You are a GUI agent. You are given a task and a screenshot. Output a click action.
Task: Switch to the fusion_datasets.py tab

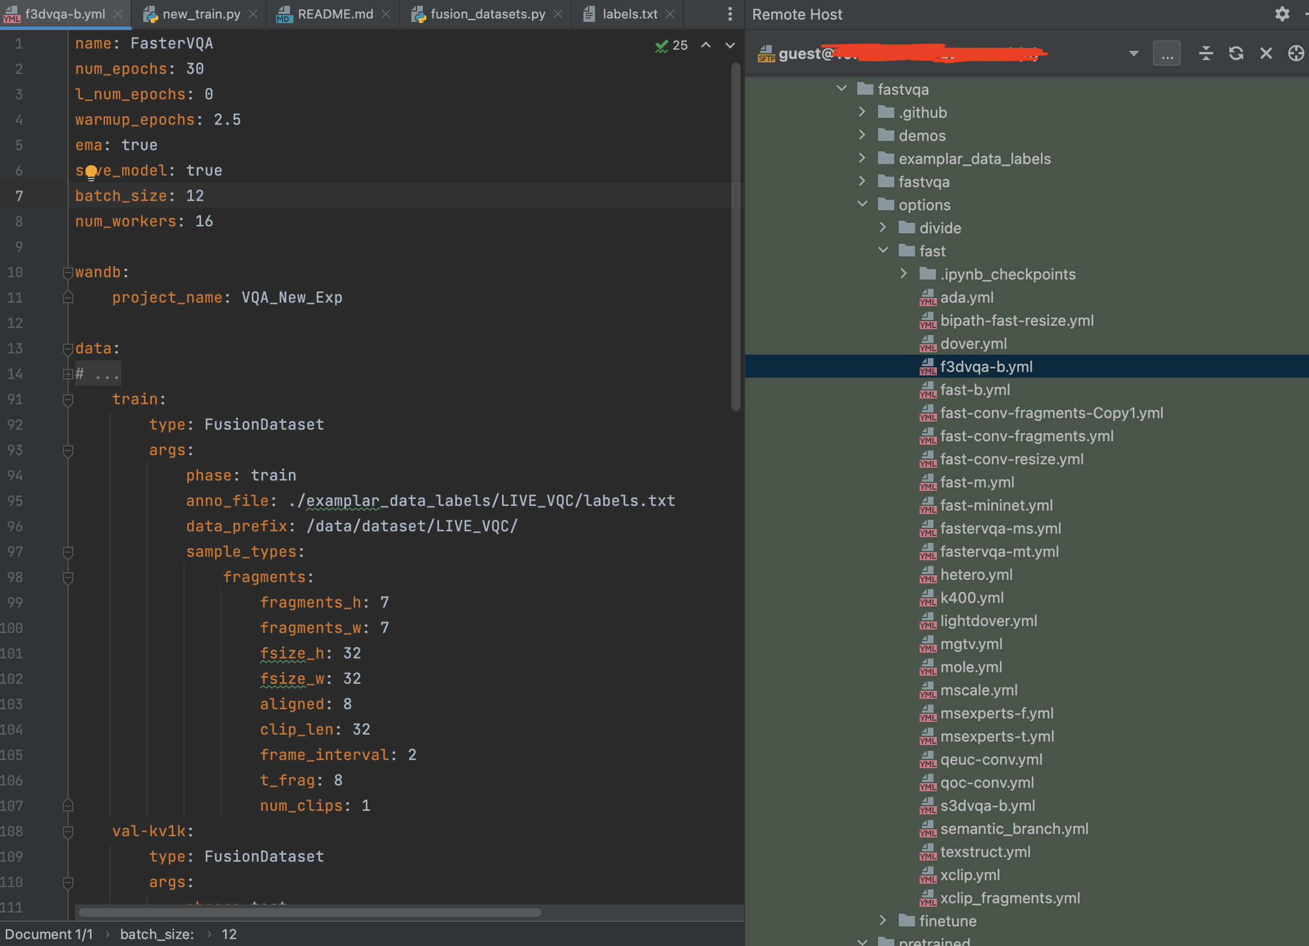pos(487,14)
